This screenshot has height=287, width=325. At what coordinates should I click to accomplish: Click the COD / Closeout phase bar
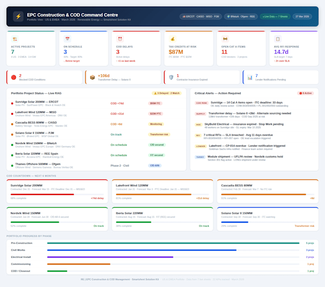pyautogui.click(x=173, y=271)
